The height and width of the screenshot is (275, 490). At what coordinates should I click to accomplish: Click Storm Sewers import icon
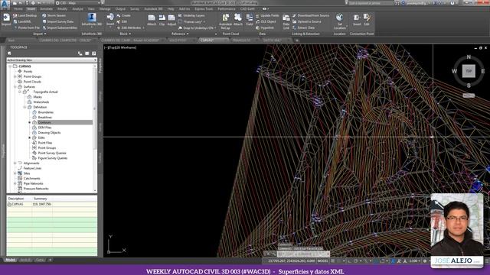coord(44,15)
